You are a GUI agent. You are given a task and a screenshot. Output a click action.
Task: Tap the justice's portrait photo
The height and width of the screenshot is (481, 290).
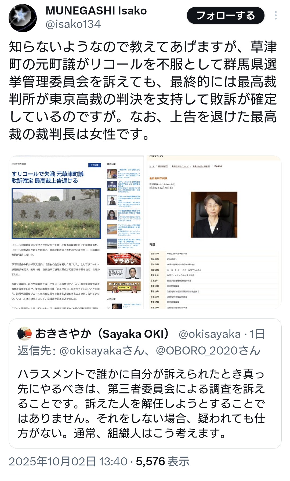pyautogui.click(x=214, y=214)
